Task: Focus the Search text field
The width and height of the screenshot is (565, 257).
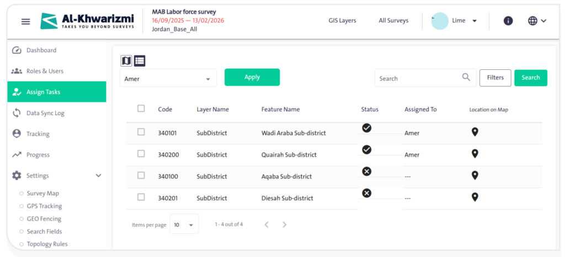Action: click(x=417, y=78)
